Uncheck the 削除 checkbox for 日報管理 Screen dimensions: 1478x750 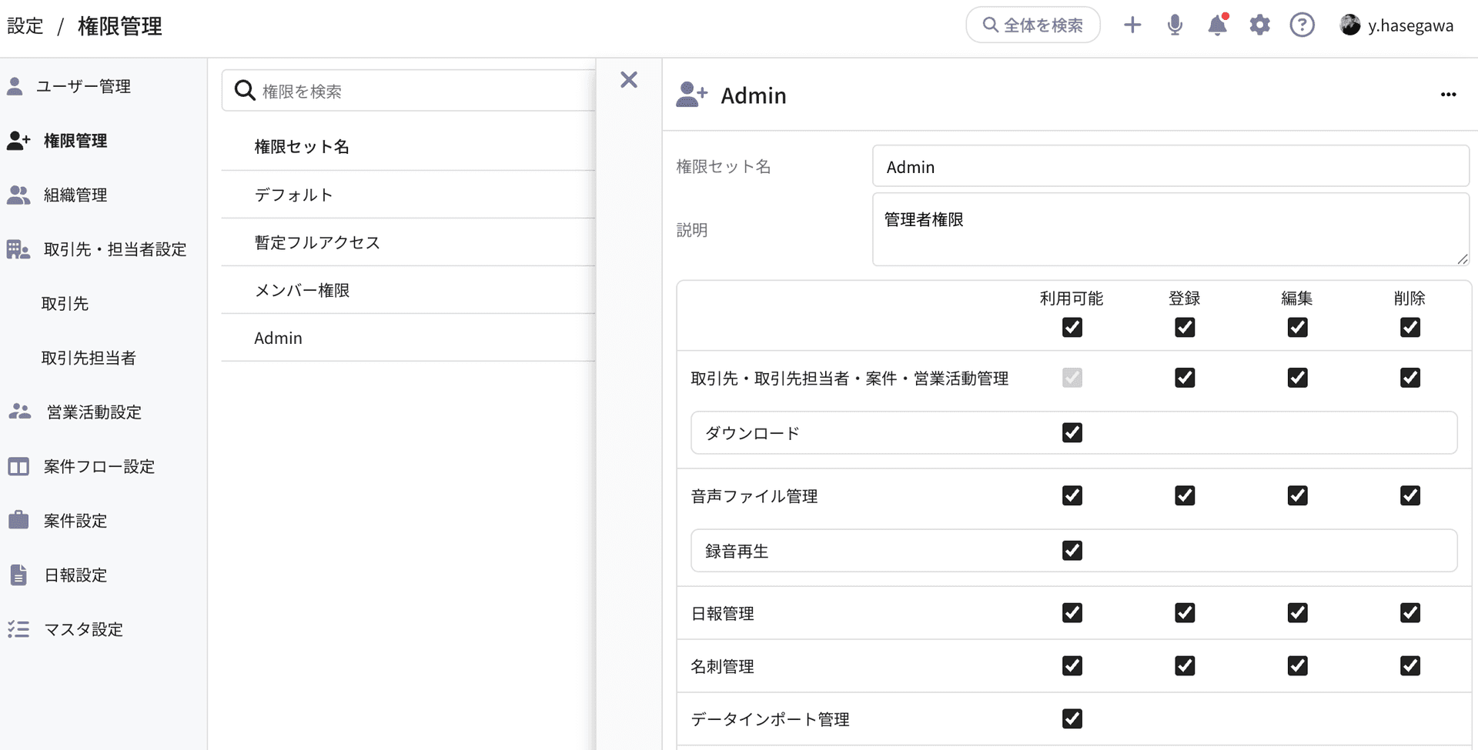point(1409,613)
